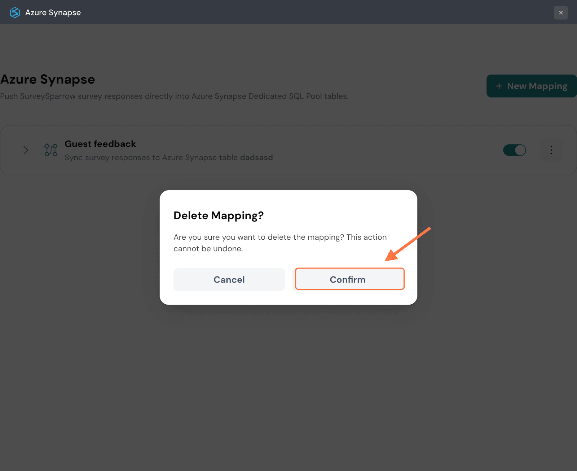This screenshot has width=577, height=471.
Task: Click the mapping flow icon beside Guest feedback
Action: click(51, 150)
